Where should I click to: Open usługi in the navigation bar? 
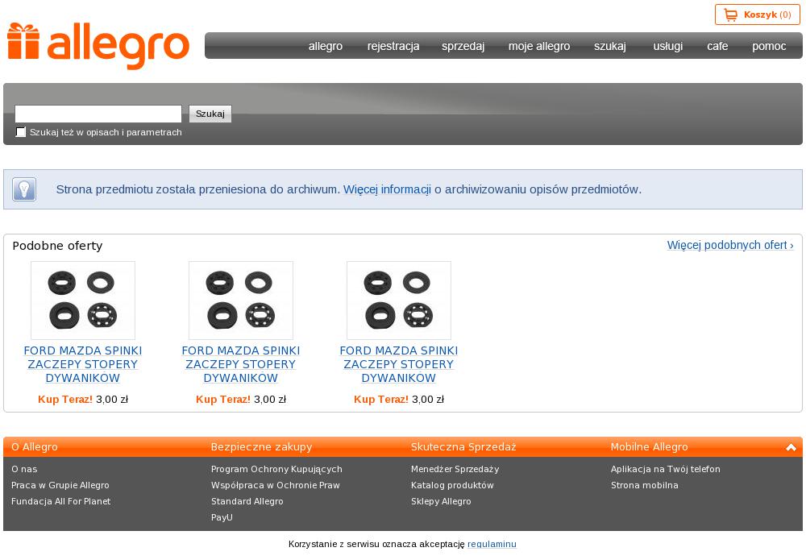[667, 46]
